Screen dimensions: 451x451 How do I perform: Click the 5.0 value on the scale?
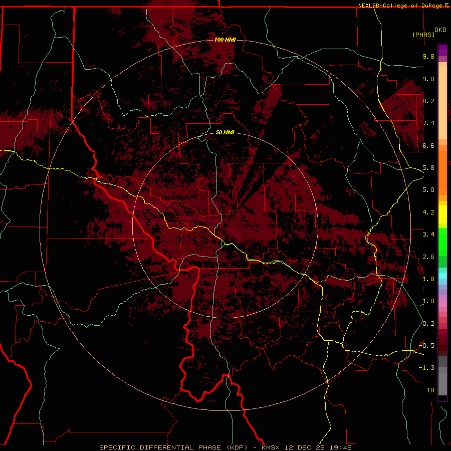[428, 190]
